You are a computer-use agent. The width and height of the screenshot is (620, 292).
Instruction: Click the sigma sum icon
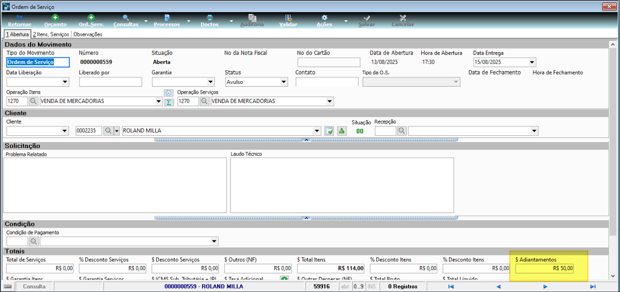tap(169, 102)
